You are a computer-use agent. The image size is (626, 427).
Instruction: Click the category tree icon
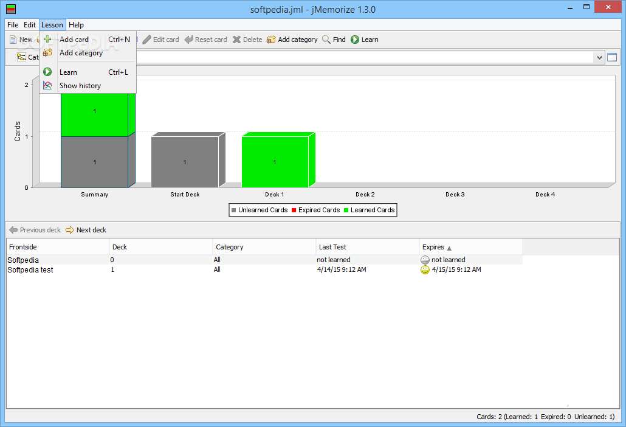pos(21,57)
